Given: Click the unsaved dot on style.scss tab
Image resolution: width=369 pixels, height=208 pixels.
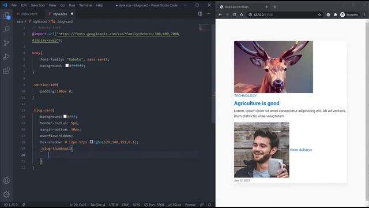Looking at the screenshot, I should point(72,14).
